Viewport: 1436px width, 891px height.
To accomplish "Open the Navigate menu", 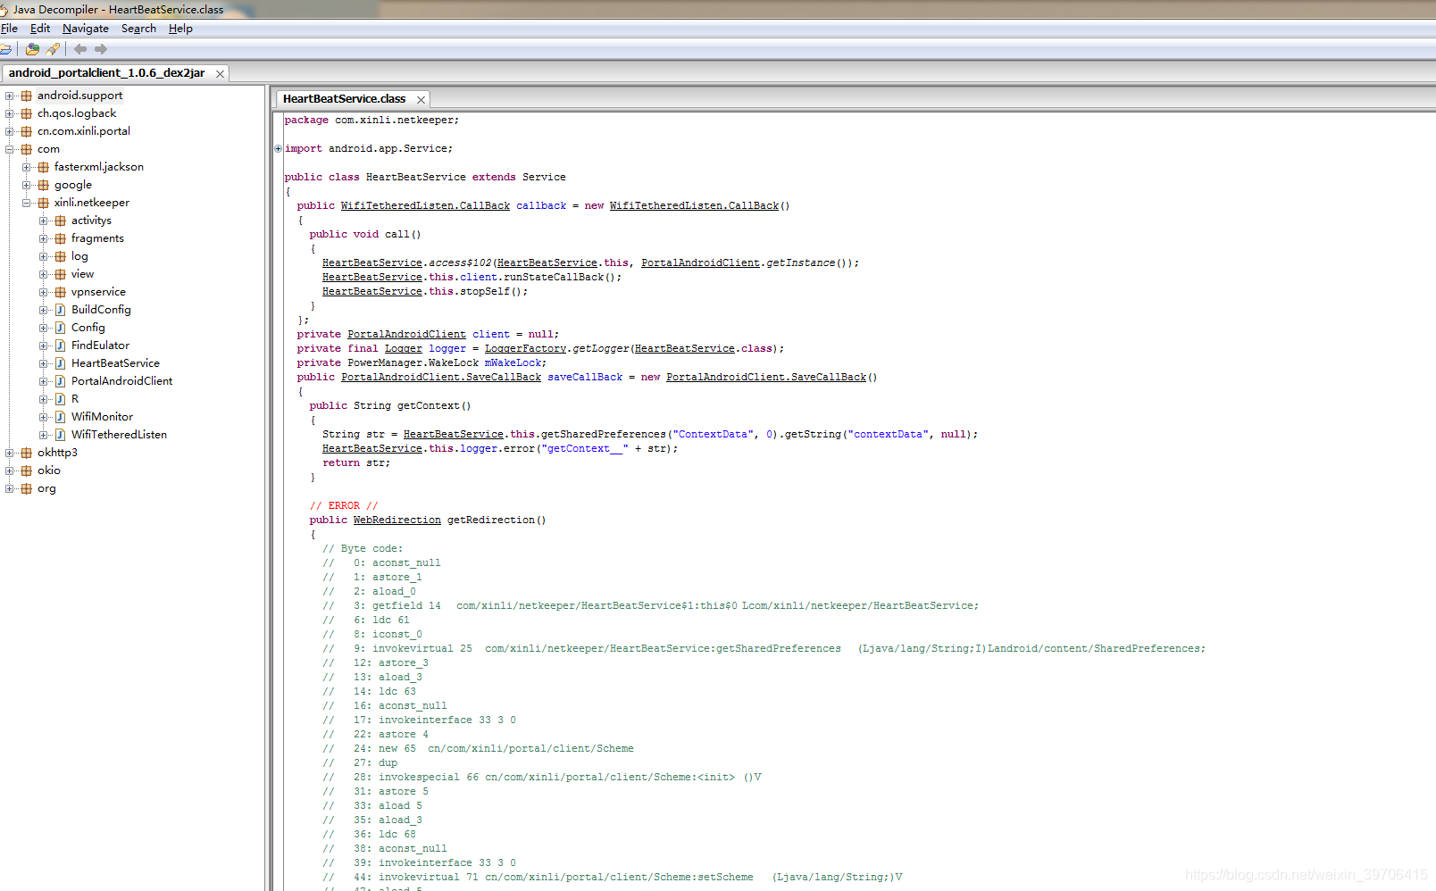I will (x=86, y=29).
